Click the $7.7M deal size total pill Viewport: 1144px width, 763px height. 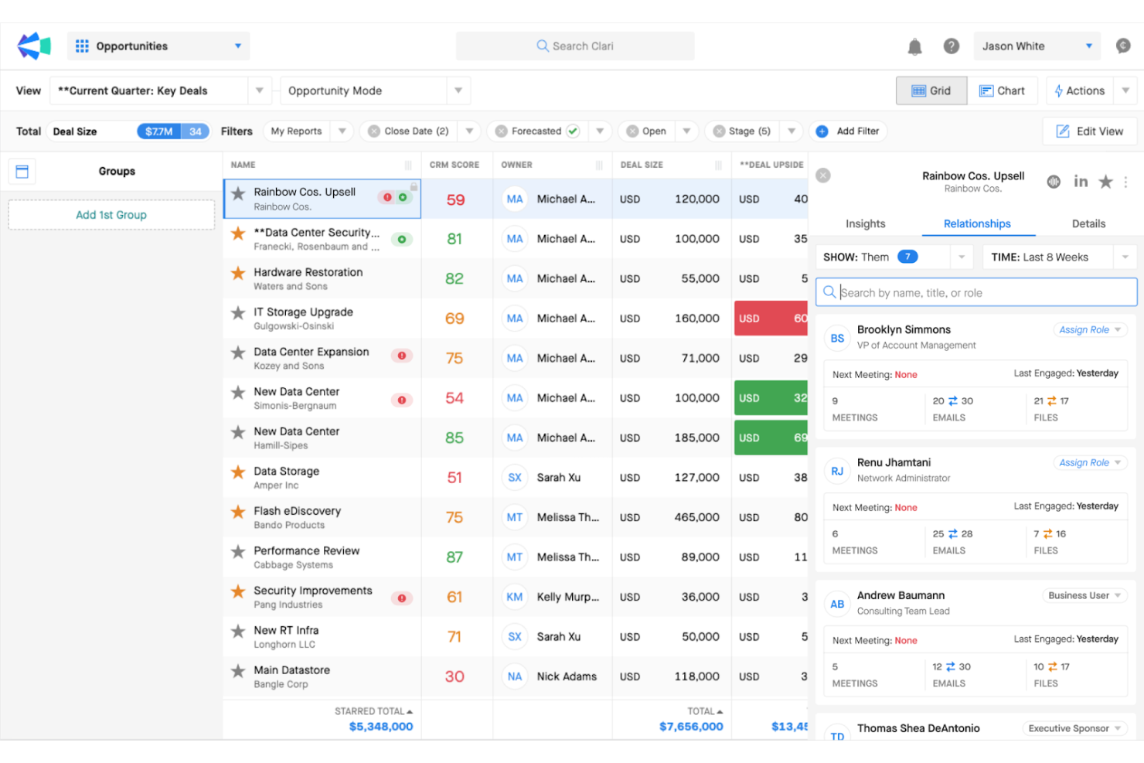click(x=159, y=131)
